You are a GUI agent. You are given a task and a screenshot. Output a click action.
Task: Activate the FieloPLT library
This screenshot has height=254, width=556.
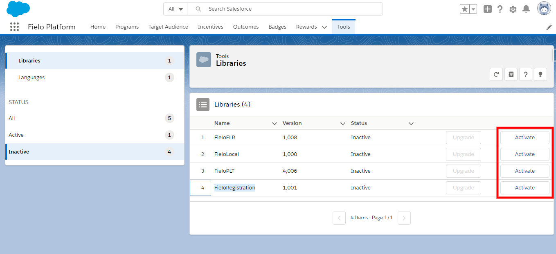coord(524,171)
